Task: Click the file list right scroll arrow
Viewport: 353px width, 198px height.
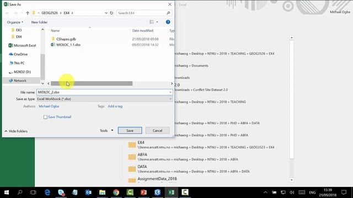Action: (x=172, y=84)
